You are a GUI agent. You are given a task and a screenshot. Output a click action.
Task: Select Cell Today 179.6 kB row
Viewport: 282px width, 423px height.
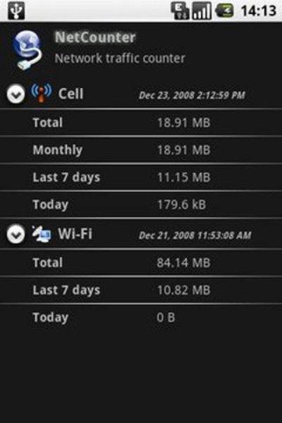tap(141, 204)
